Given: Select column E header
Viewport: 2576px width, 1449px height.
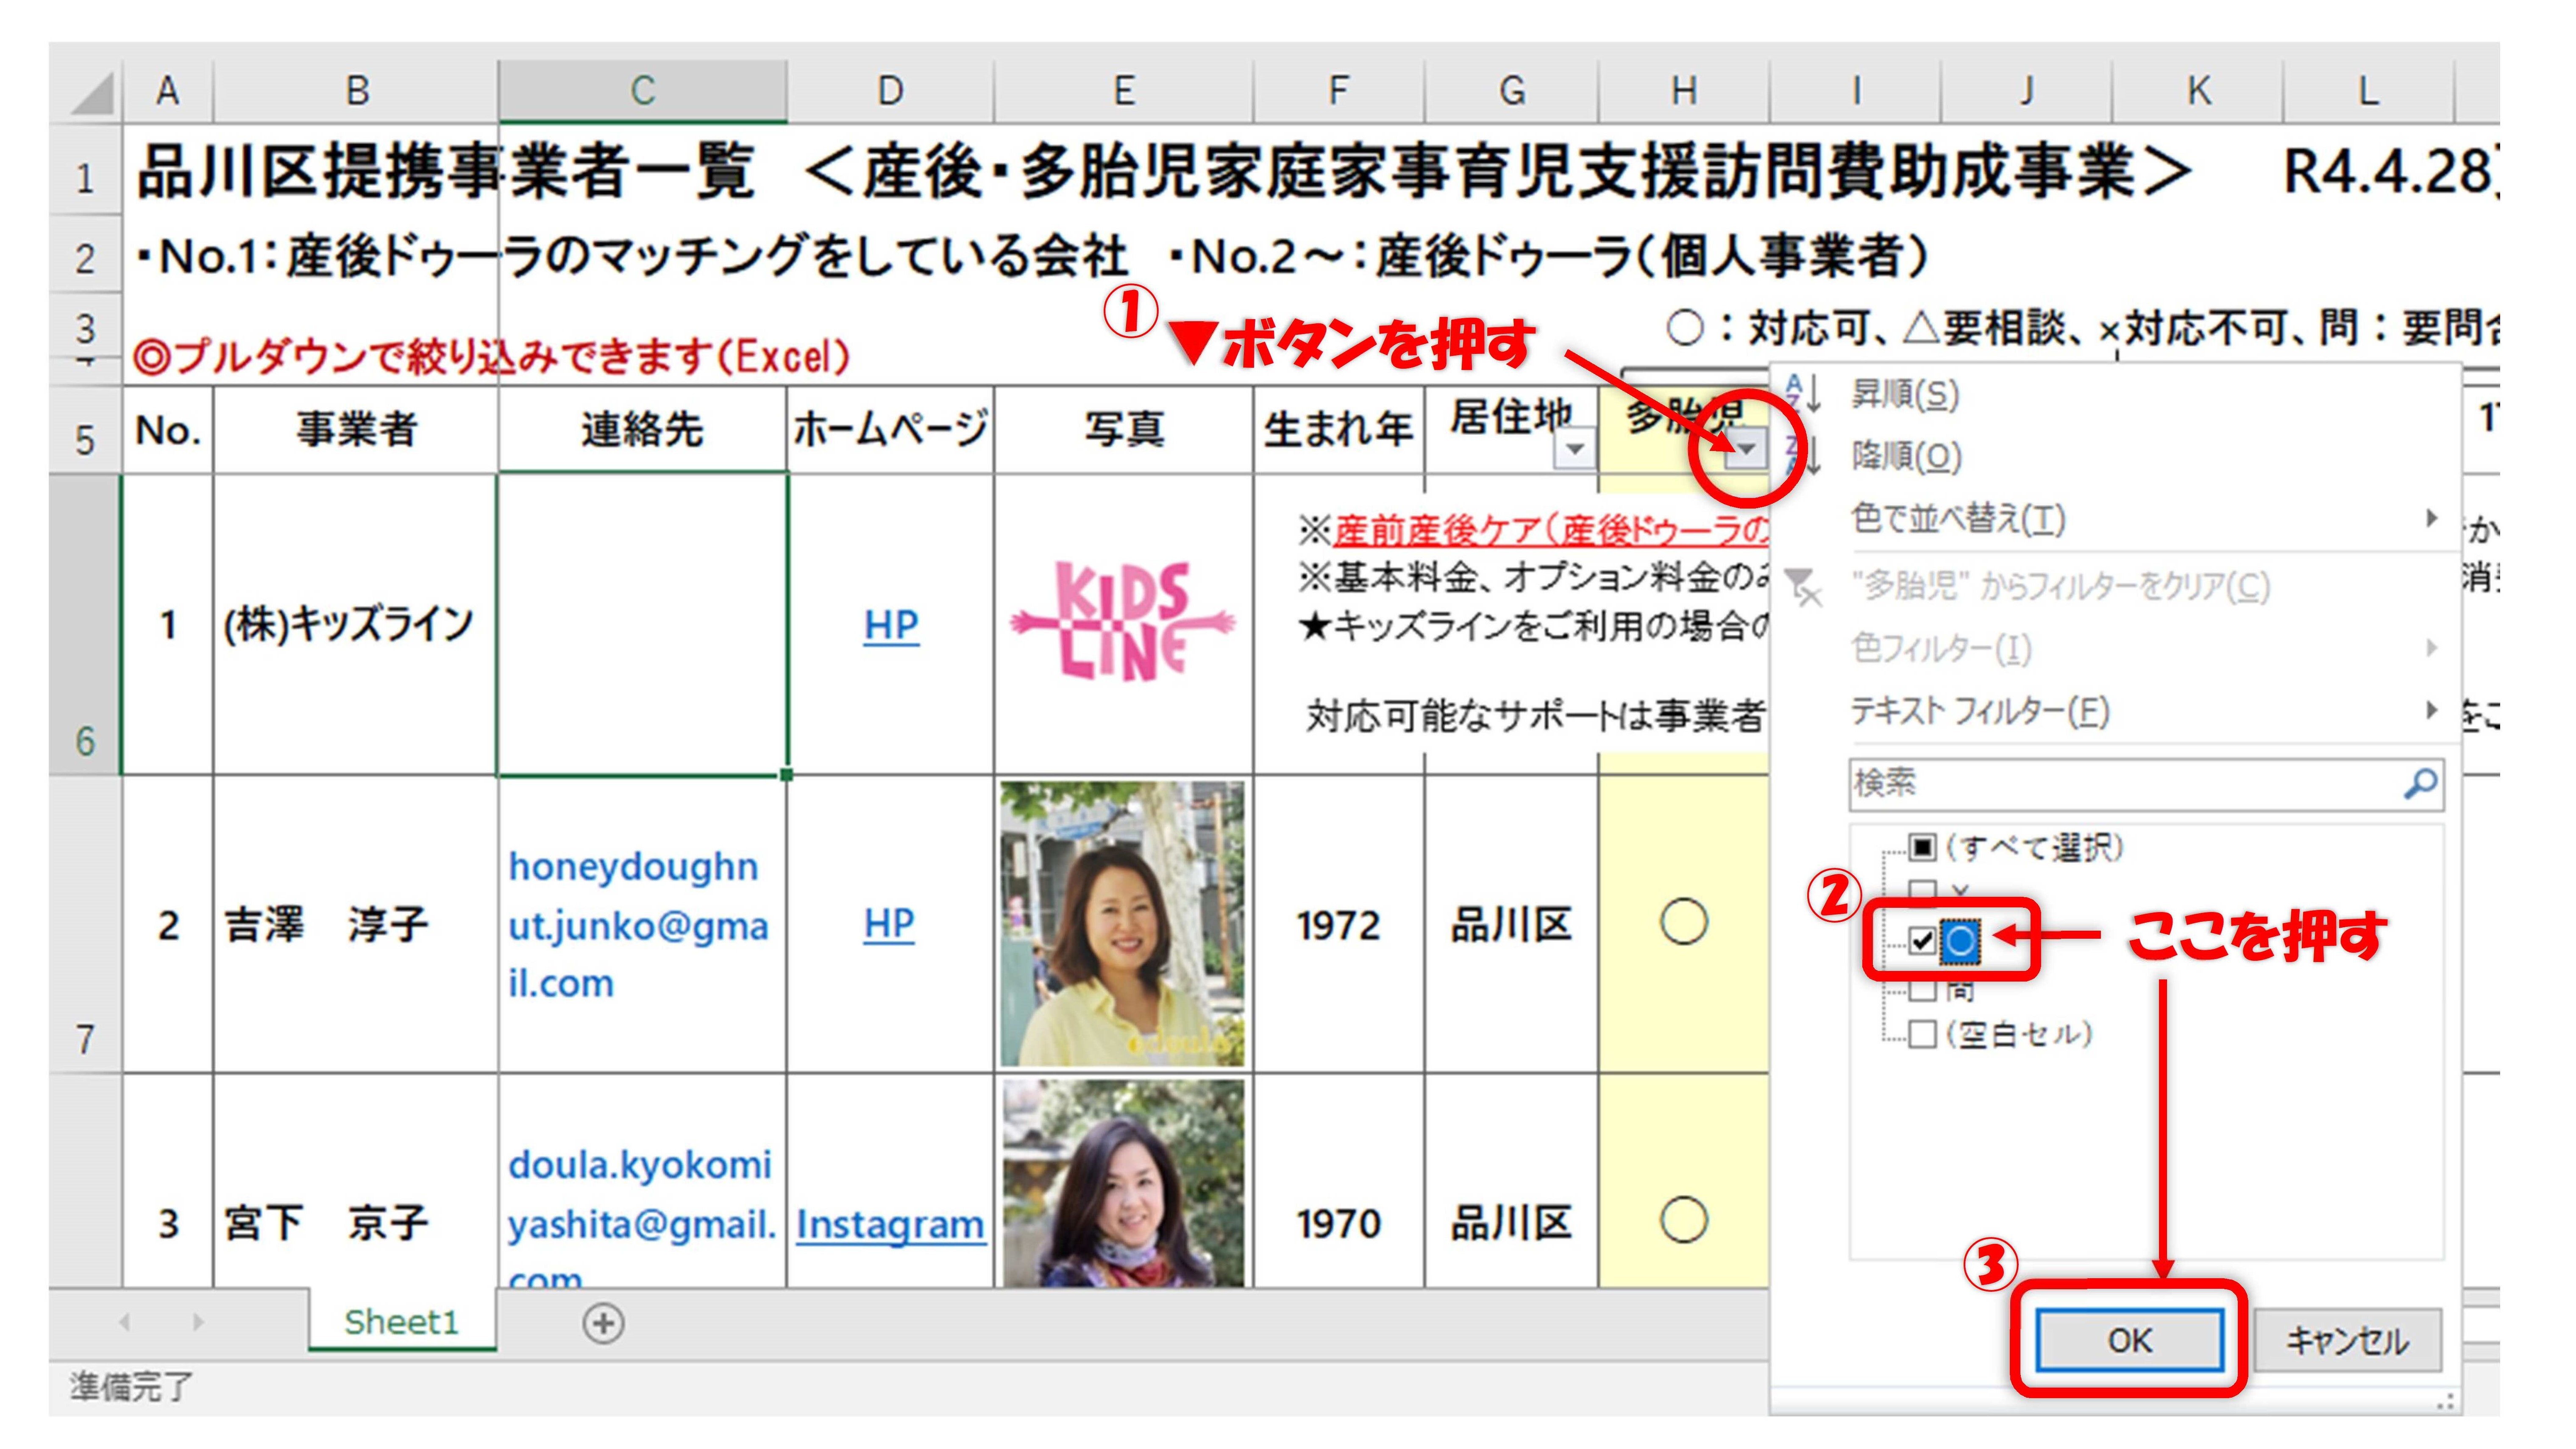Looking at the screenshot, I should (x=1124, y=91).
